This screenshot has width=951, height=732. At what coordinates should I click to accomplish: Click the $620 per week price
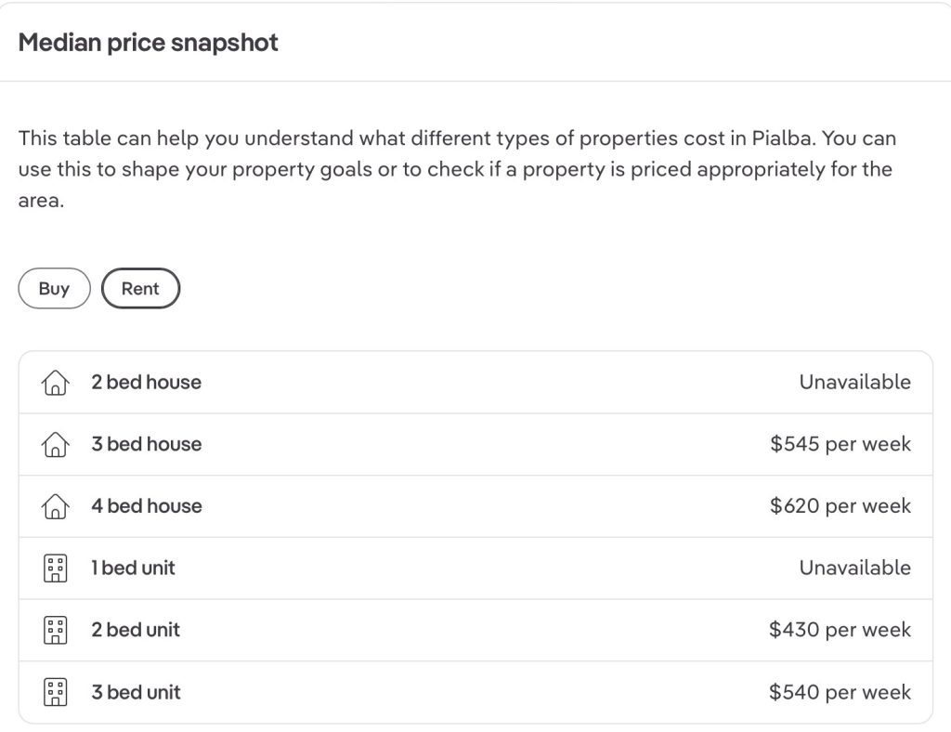pyautogui.click(x=840, y=506)
